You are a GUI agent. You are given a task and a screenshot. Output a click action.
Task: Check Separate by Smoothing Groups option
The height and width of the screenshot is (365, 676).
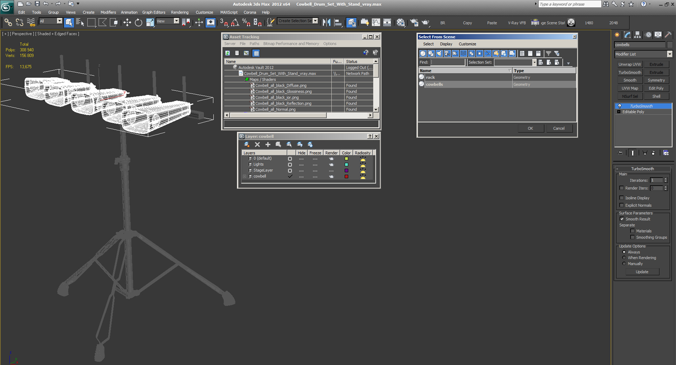(633, 237)
